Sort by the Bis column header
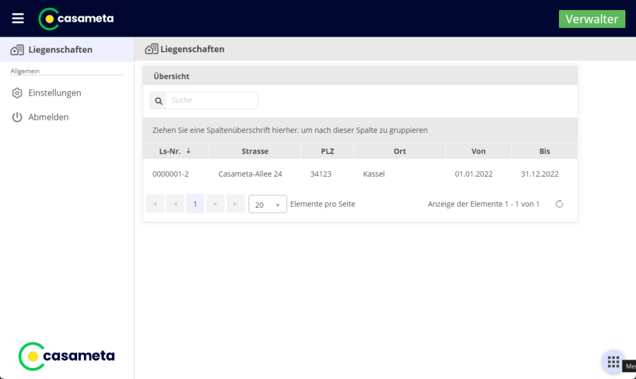The height and width of the screenshot is (379, 636). 544,151
